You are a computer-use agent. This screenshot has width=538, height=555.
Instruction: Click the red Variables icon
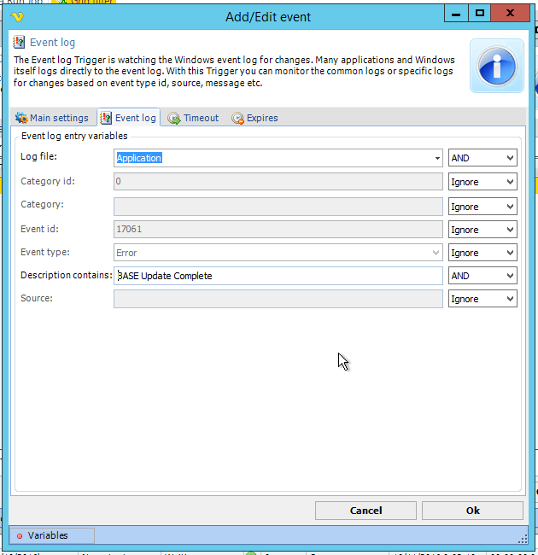pos(20,535)
